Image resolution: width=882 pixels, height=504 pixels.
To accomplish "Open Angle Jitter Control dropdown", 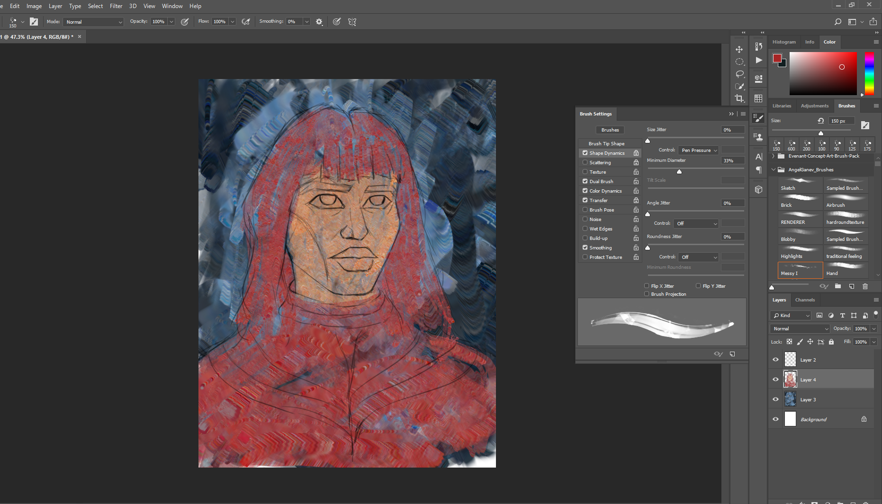I will coord(696,223).
